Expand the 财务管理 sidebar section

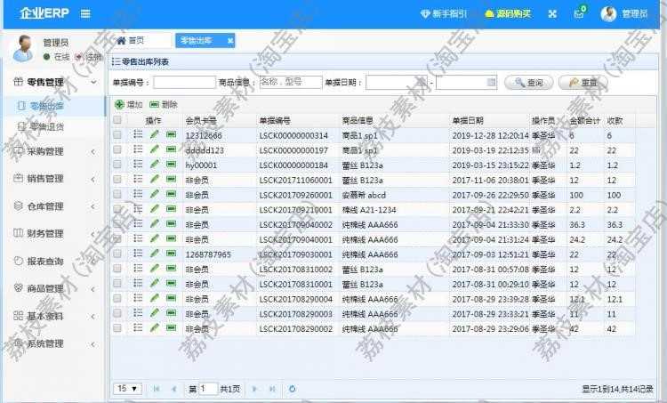point(54,233)
